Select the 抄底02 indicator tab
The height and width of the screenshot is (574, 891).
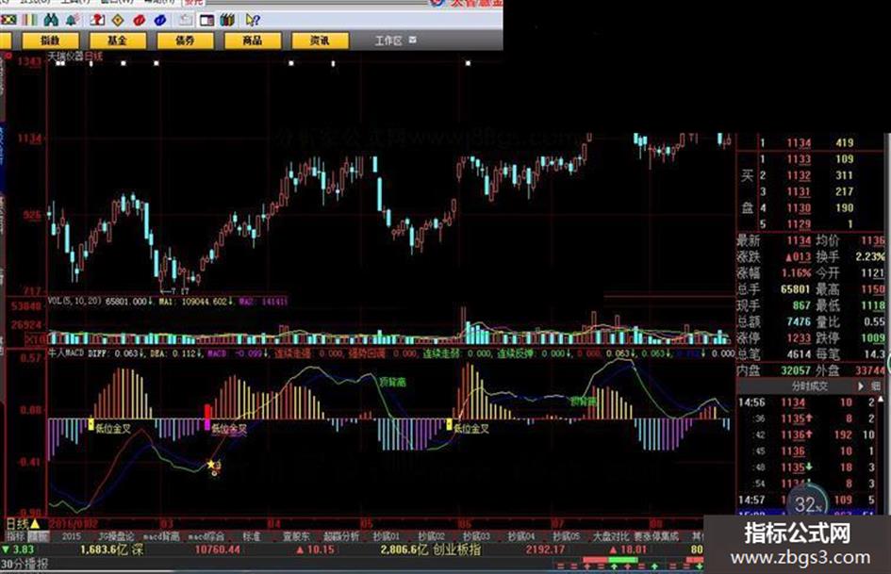tap(431, 536)
